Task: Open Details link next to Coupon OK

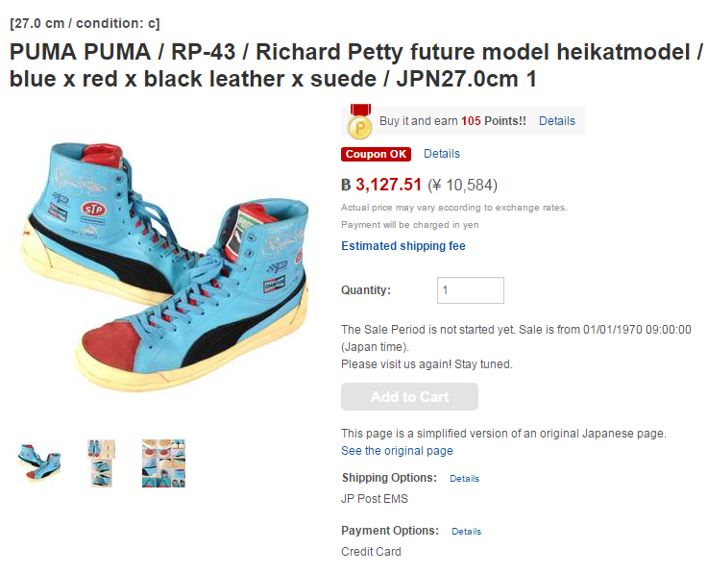Action: point(442,154)
